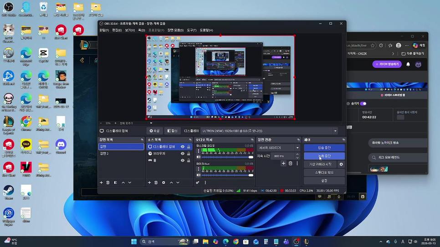
Task: Select 장면 2 in the scene list
Action: (x=105, y=154)
